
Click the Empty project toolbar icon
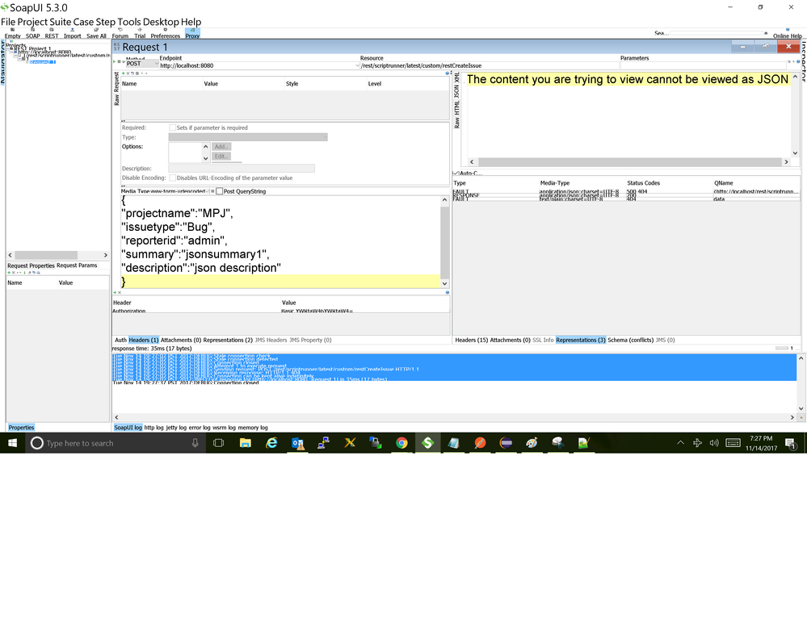[12, 33]
